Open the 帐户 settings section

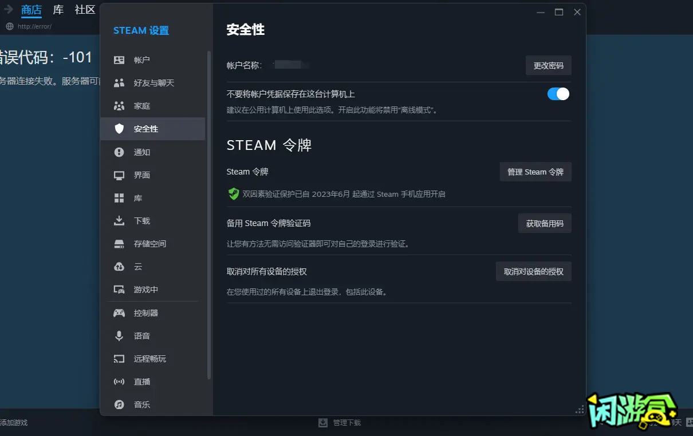point(119,60)
